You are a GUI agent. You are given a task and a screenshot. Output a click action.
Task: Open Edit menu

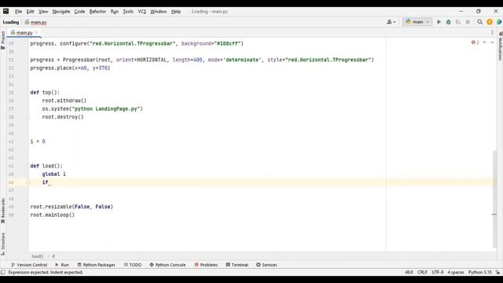click(30, 12)
